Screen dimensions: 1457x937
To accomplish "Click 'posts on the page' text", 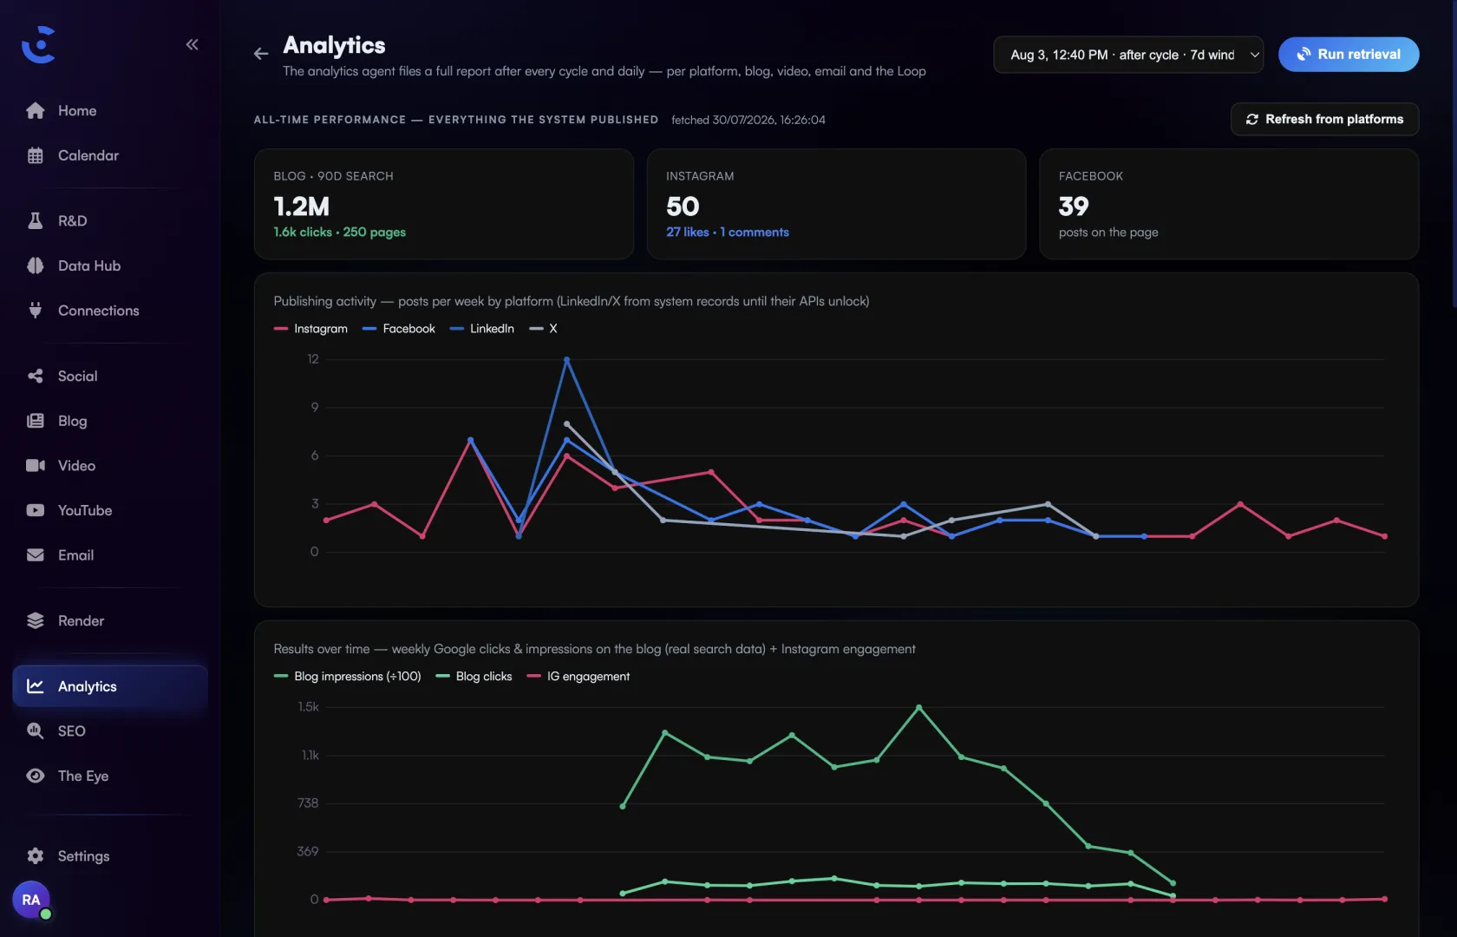I will tap(1108, 233).
